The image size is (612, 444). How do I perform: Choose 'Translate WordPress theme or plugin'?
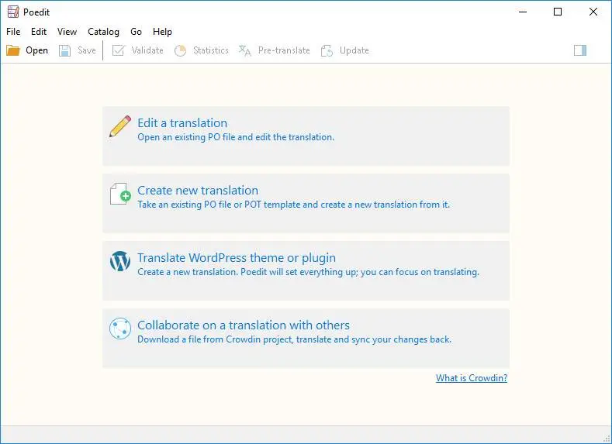pyautogui.click(x=237, y=258)
